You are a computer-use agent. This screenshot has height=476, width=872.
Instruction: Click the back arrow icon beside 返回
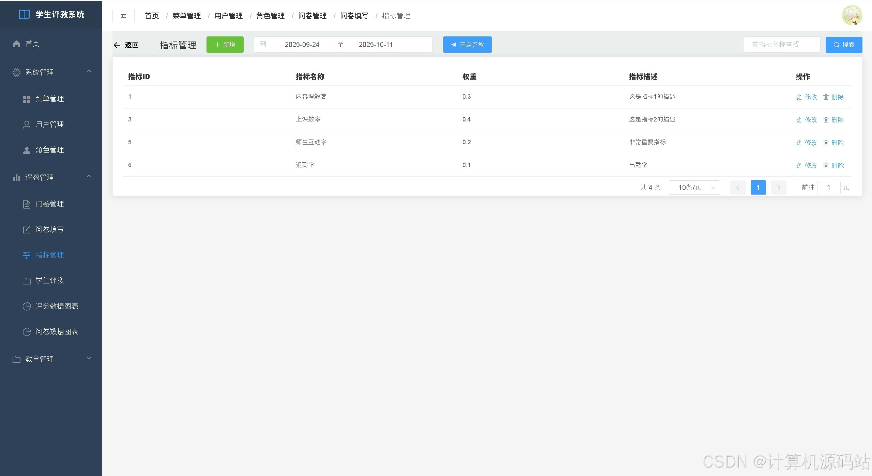pyautogui.click(x=117, y=45)
